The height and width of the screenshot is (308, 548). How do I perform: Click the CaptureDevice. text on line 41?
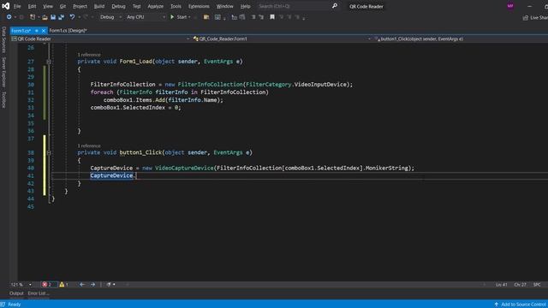point(112,175)
